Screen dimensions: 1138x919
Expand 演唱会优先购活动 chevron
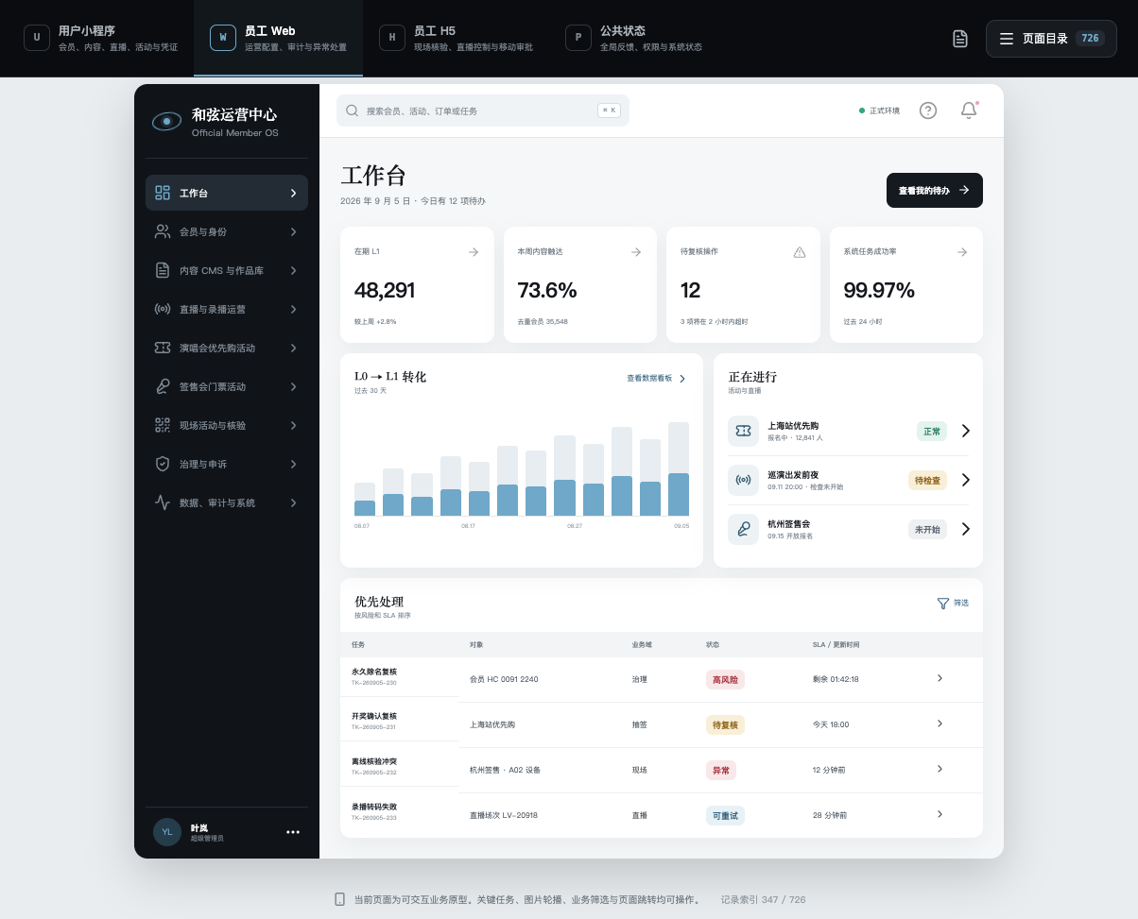pos(293,348)
